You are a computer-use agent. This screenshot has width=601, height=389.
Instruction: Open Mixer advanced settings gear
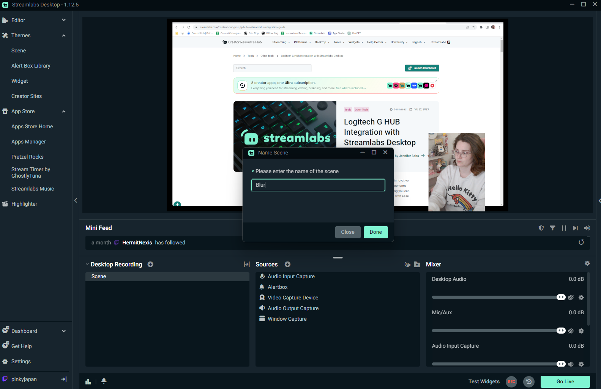click(587, 263)
